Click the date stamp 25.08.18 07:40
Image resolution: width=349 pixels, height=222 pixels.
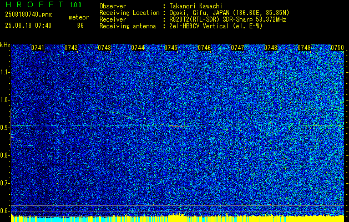[x=28, y=26]
